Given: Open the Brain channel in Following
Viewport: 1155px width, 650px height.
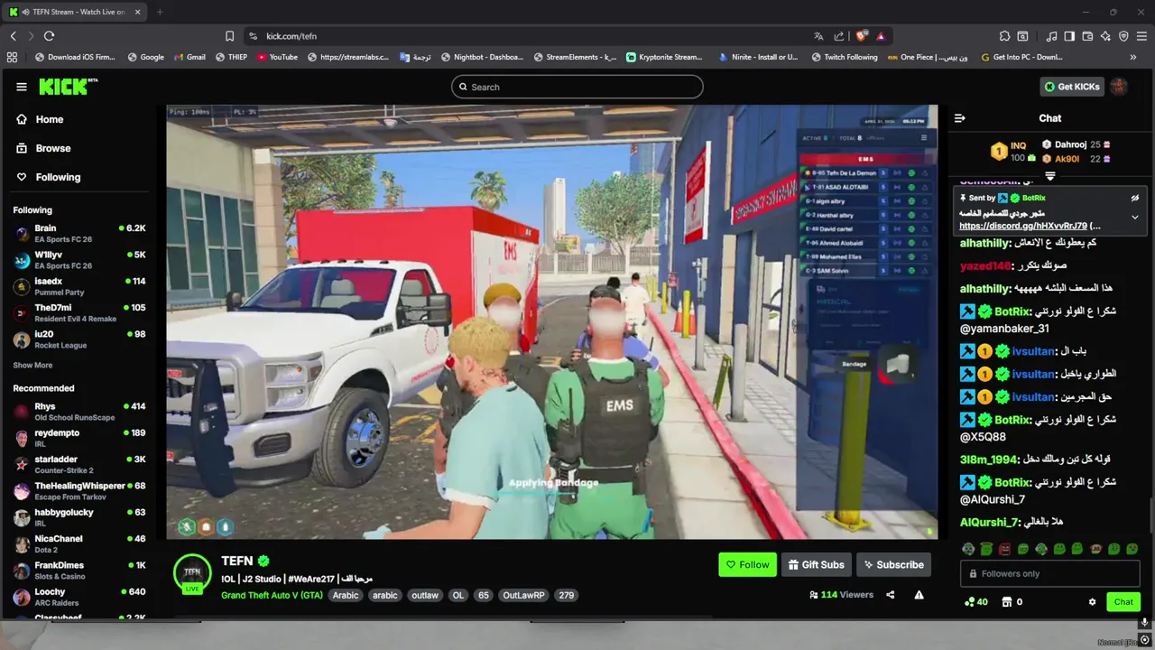Looking at the screenshot, I should 79,234.
